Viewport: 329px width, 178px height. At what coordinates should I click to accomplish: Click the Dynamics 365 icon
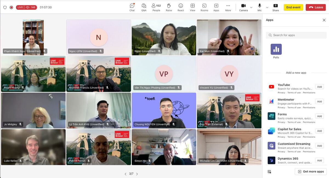click(x=271, y=160)
